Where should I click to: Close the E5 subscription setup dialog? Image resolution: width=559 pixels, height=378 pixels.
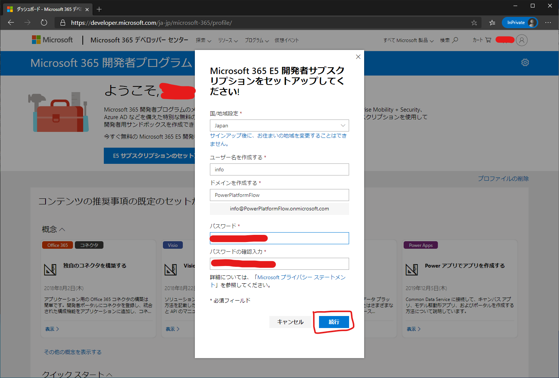click(x=358, y=57)
